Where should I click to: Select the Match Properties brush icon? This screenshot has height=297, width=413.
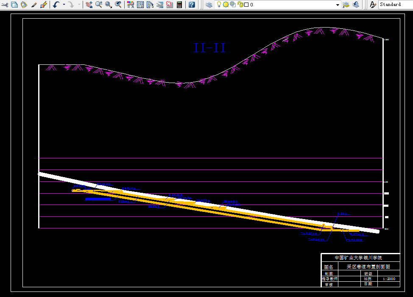pyautogui.click(x=34, y=5)
